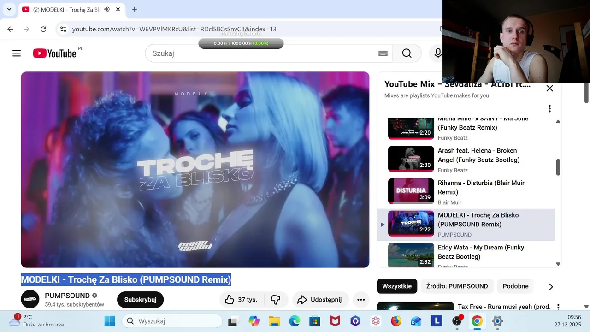Play Rihanna Disturbia Blair Muir Remix thumbnail
The image size is (590, 332).
coord(411,191)
